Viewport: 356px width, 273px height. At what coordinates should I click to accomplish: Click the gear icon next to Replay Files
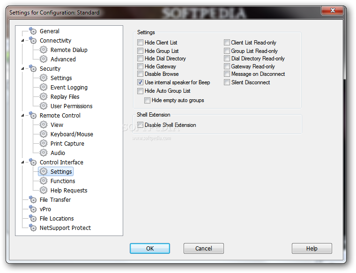pyautogui.click(x=44, y=96)
